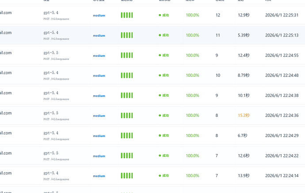
Task: Click the call count 12
Action: [218, 15]
